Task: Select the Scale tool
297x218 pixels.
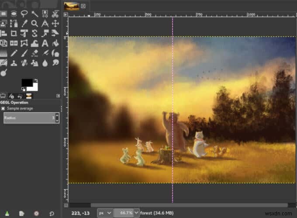Action: [x=45, y=34]
